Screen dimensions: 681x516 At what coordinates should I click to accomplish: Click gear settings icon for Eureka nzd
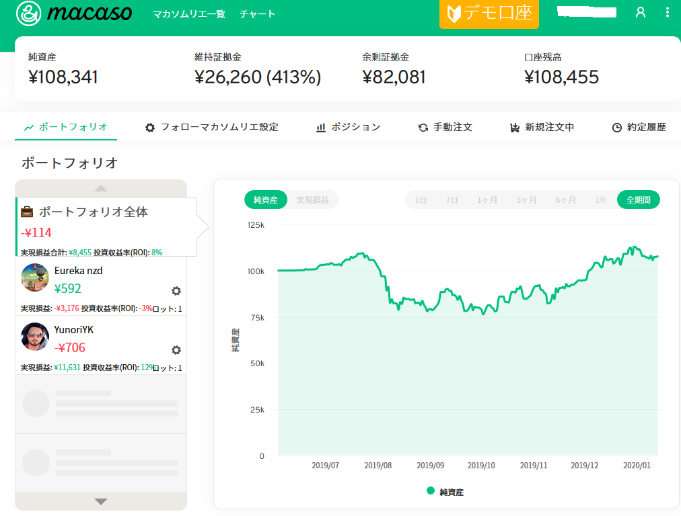click(x=176, y=291)
